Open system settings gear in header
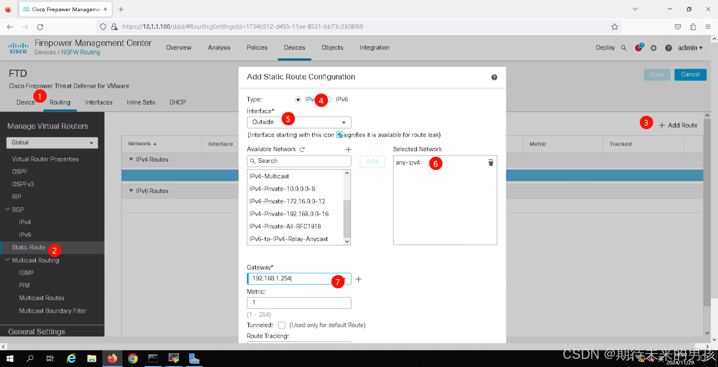The height and width of the screenshot is (367, 718). click(x=653, y=48)
